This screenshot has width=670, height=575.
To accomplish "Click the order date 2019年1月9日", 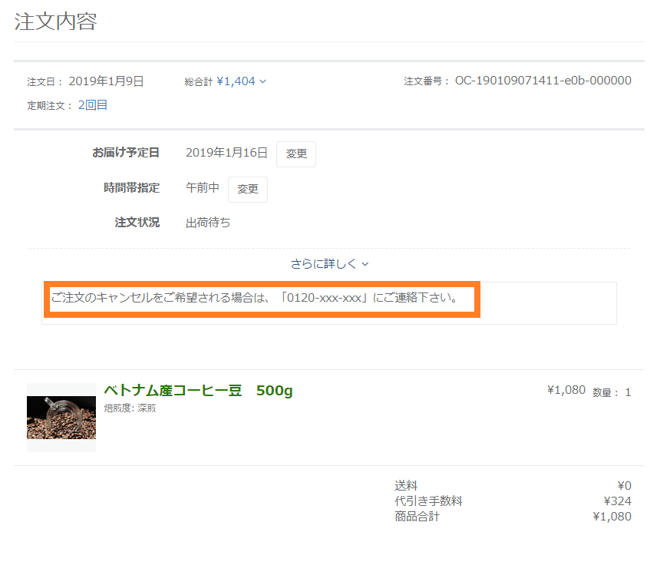I will coord(106,81).
